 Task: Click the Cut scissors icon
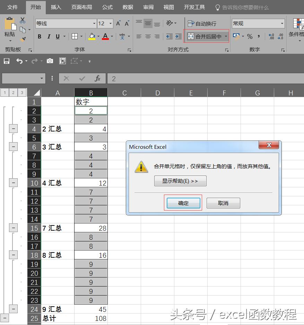pos(23,20)
